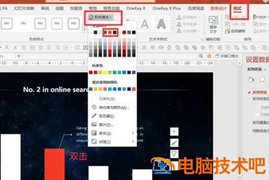Open the 形状填充 shape fill dropdown
This screenshot has height=180, width=269.
tap(101, 17)
